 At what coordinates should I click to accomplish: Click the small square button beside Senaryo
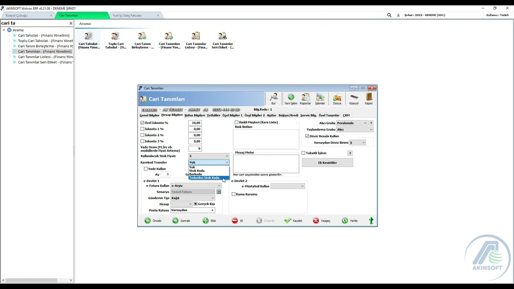point(219,192)
